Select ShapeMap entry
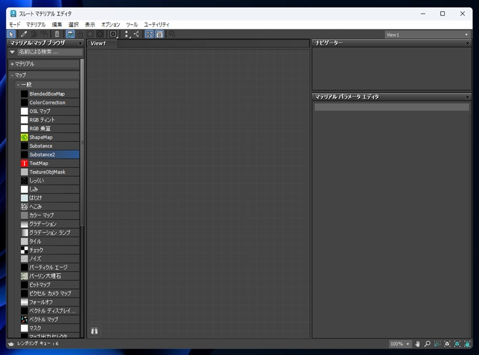This screenshot has width=479, height=355. (50, 137)
